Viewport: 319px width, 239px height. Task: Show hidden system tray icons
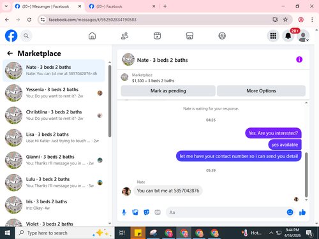pyautogui.click(x=271, y=233)
